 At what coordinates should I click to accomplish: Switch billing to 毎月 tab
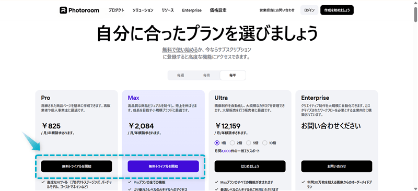[206, 75]
